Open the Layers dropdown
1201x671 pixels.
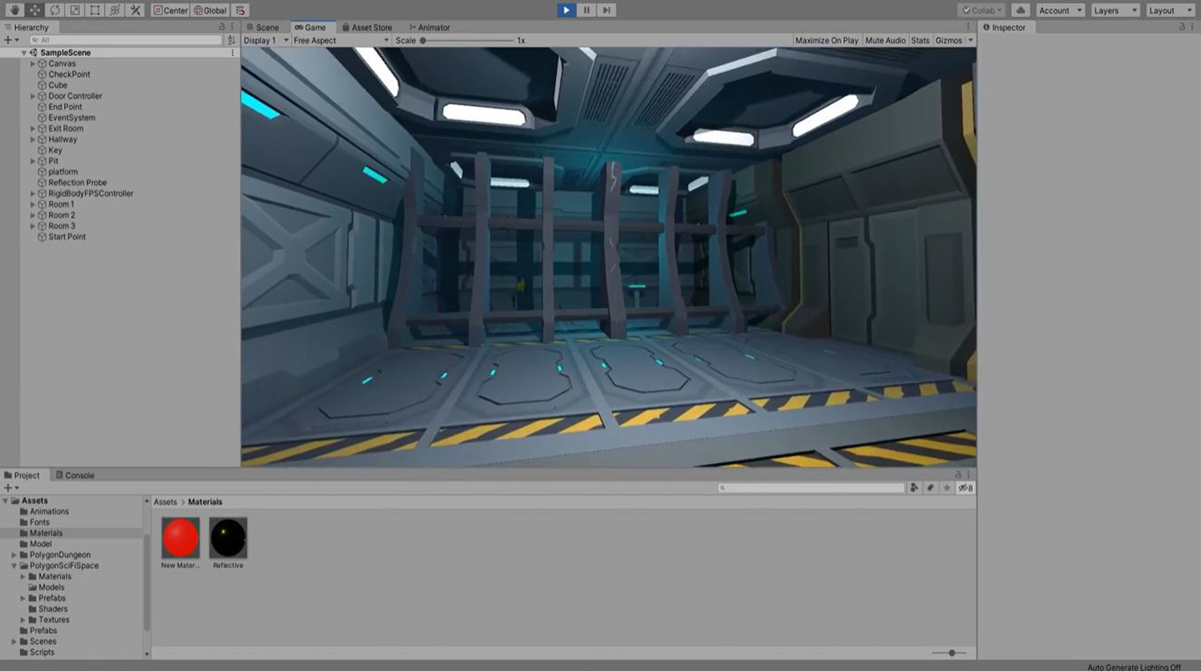tap(1115, 10)
